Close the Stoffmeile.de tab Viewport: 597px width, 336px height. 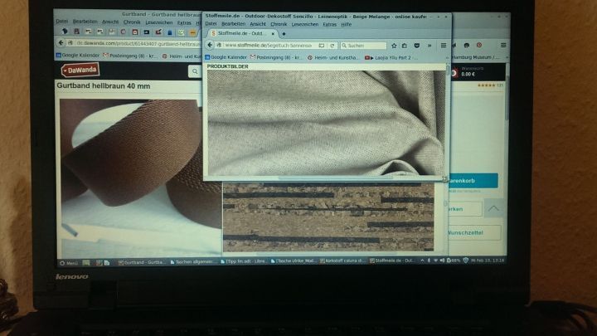[273, 34]
